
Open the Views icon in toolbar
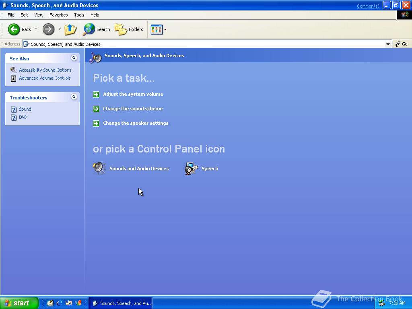pyautogui.click(x=157, y=29)
